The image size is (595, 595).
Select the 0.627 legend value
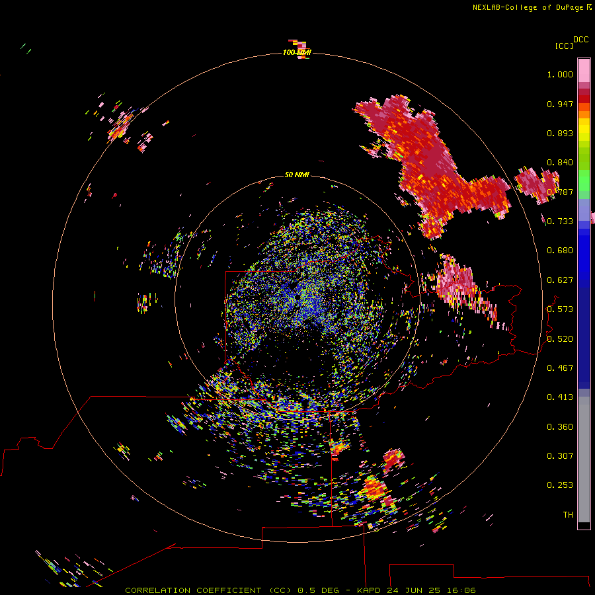pyautogui.click(x=560, y=280)
